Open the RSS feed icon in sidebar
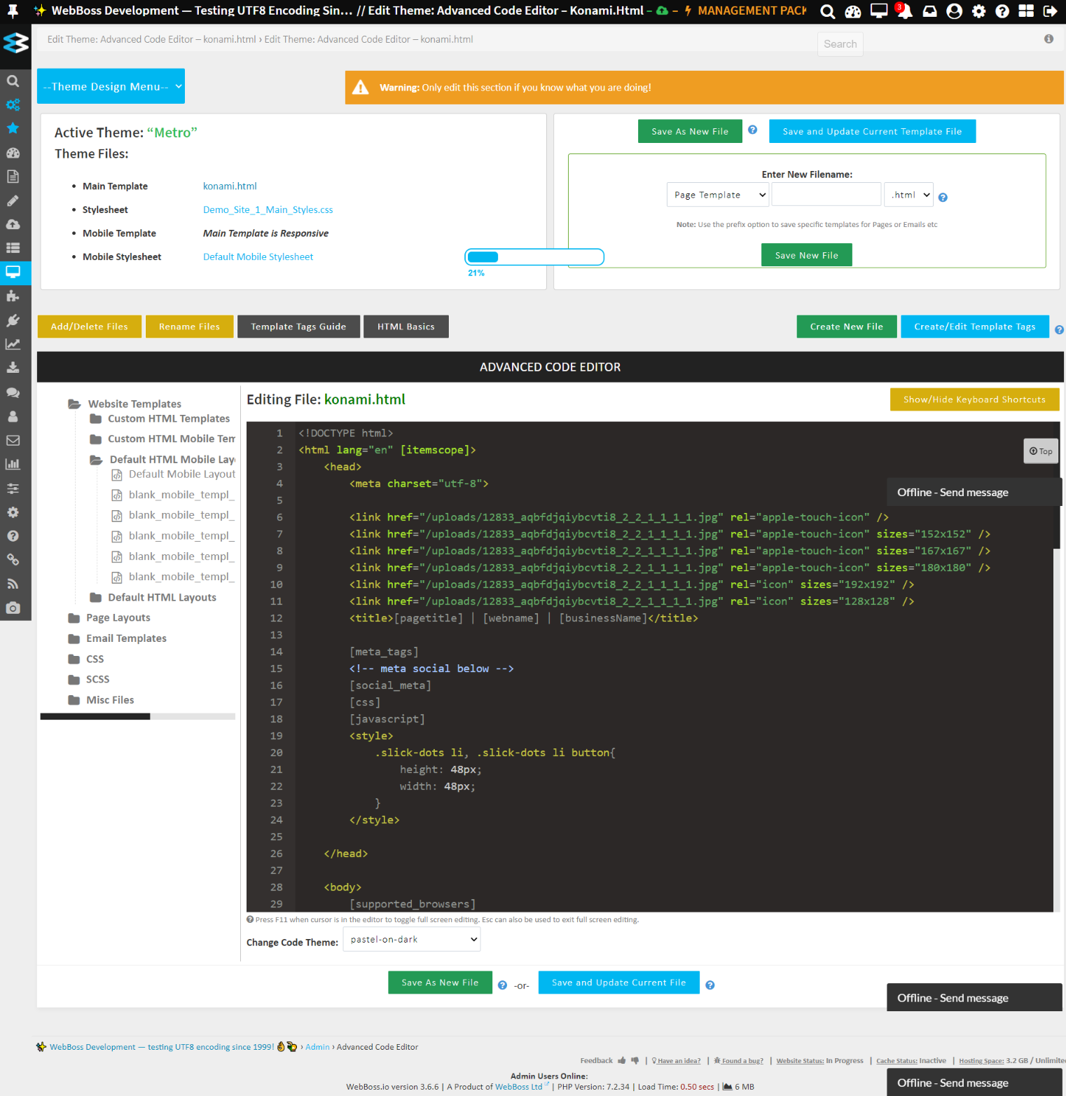The image size is (1066, 1096). tap(13, 583)
